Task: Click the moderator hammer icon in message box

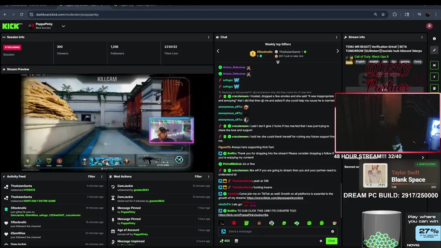Action: point(224,231)
